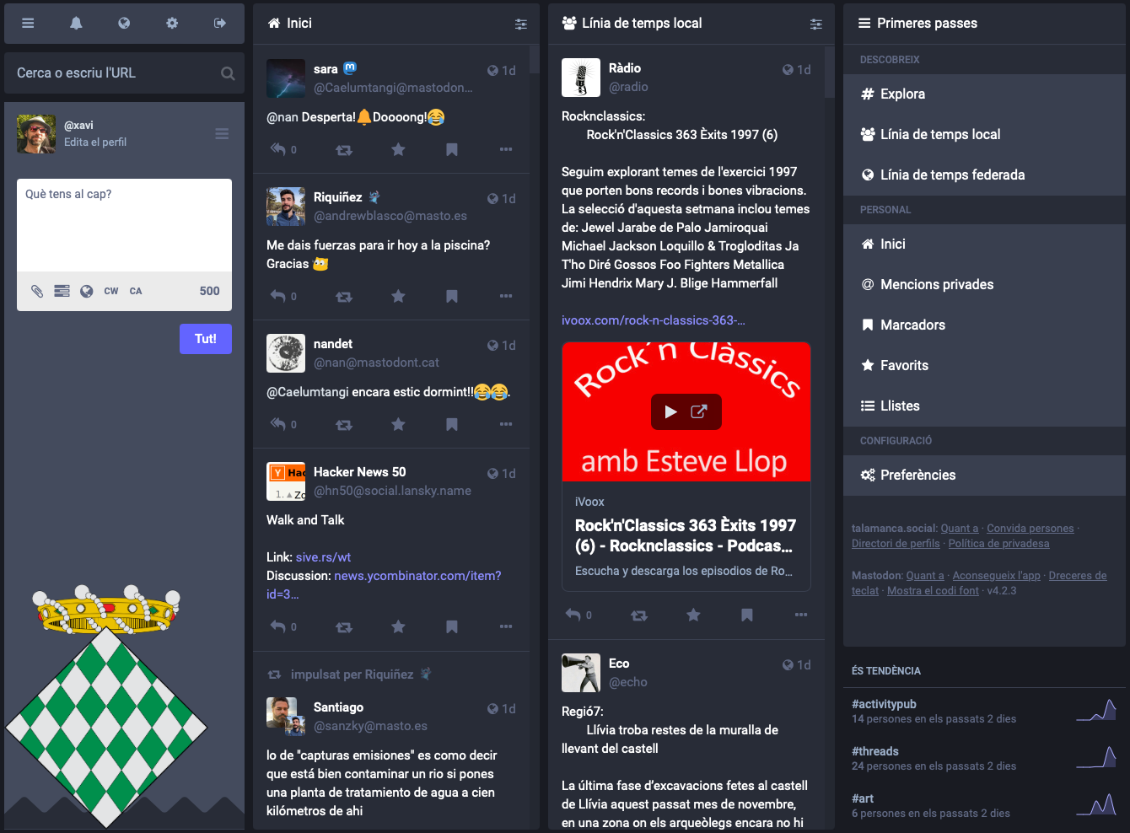Open Inici column settings
Image resolution: width=1130 pixels, height=833 pixels.
[521, 24]
